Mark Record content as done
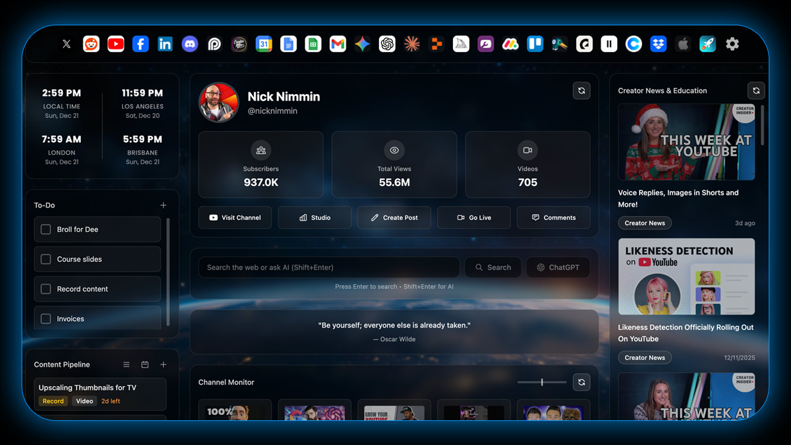791x445 pixels. pos(46,289)
